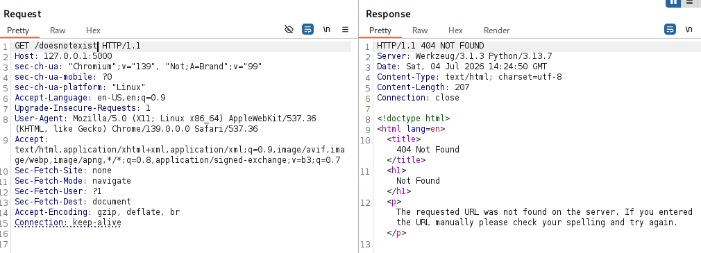Image resolution: width=701 pixels, height=253 pixels.
Task: Click the 'Sec-Fetch-Mode: navigate' header line
Action: coord(73,181)
